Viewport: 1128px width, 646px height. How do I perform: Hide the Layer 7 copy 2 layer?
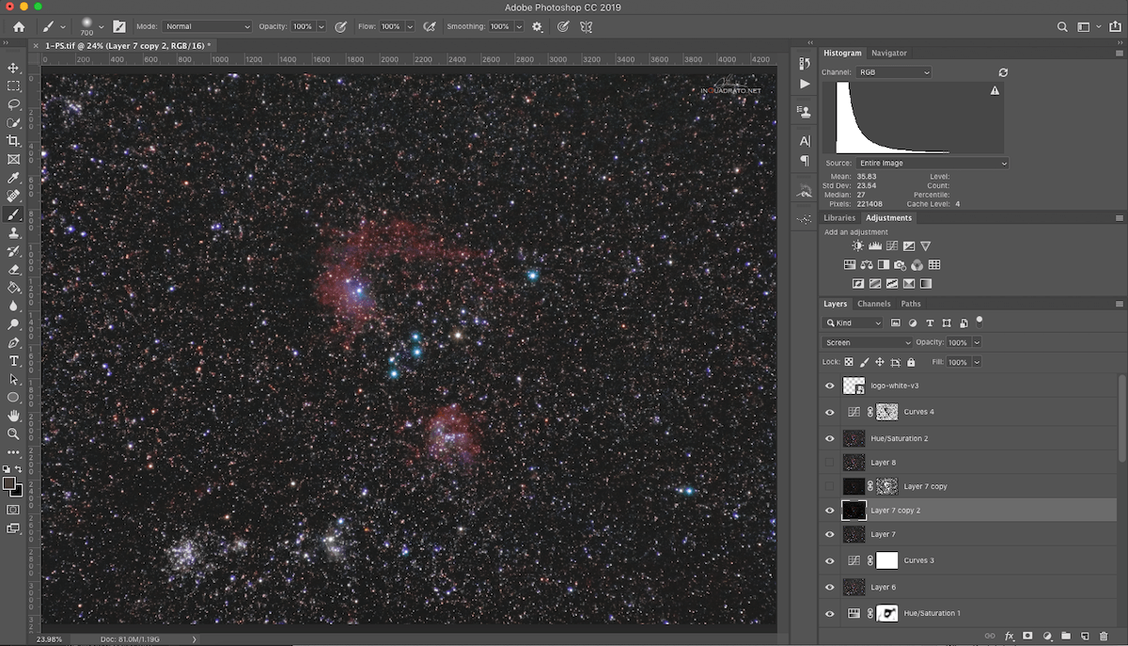point(829,511)
